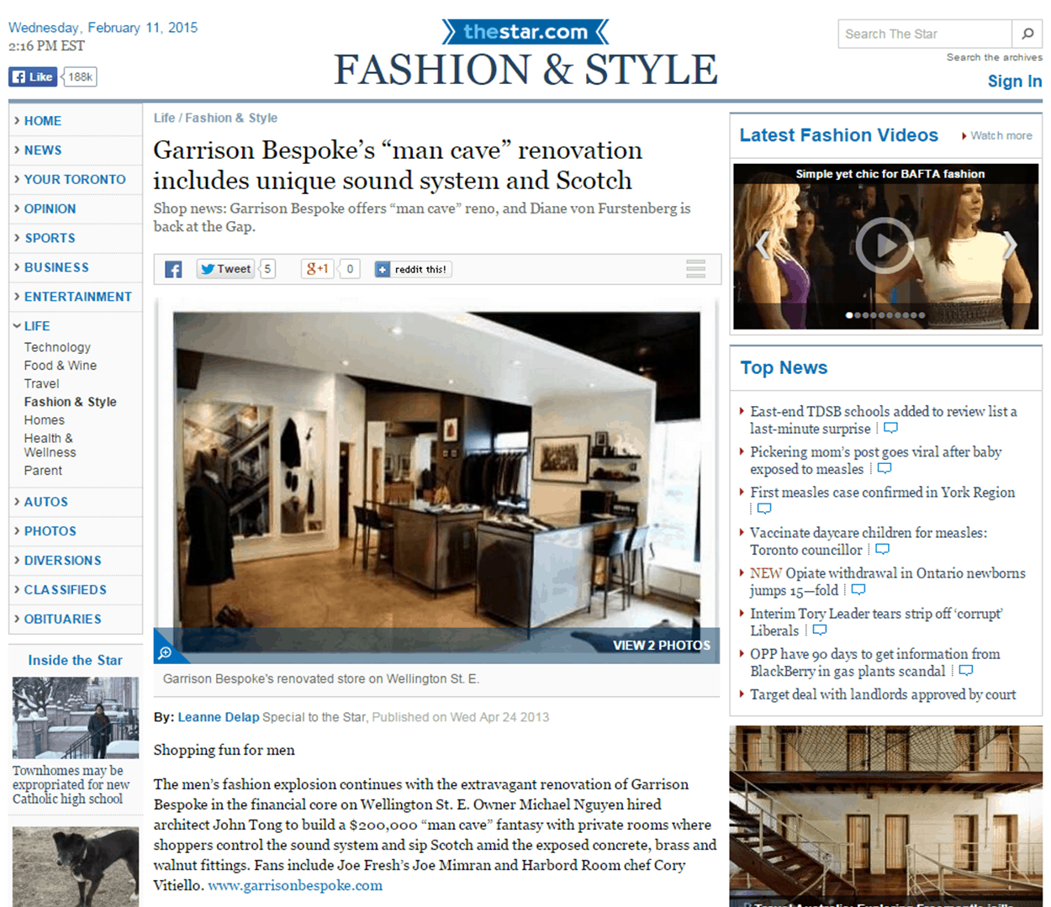The image size is (1051, 907).
Task: Select last video carousel pagination dot
Action: (x=922, y=315)
